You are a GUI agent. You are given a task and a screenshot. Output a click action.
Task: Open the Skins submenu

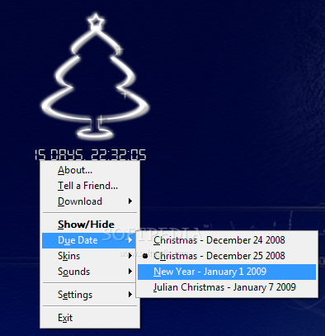coord(90,256)
